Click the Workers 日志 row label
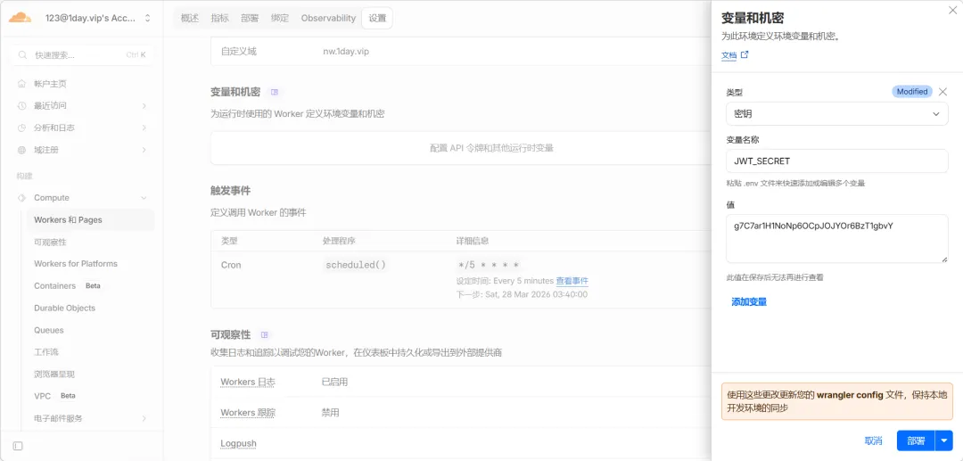 coord(248,382)
